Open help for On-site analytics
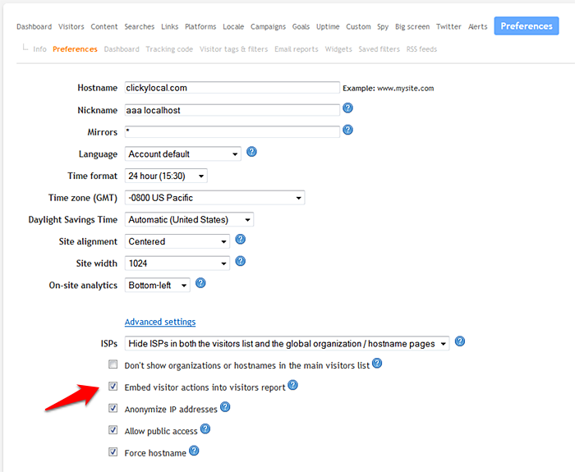Viewport: 575px width, 472px height. (200, 283)
